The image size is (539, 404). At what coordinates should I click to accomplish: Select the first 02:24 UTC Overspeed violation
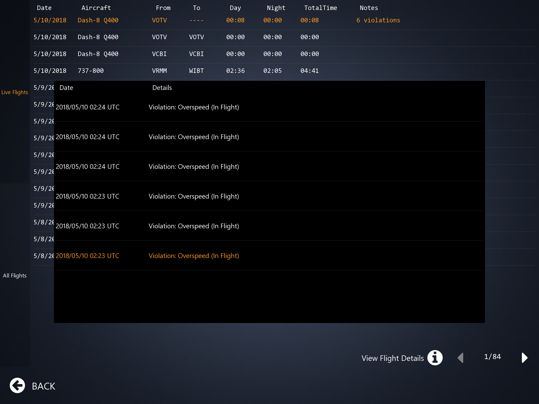[x=194, y=107]
